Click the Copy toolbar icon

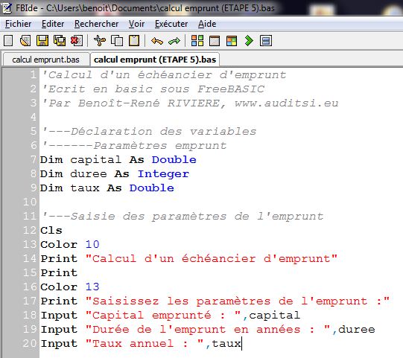(117, 41)
